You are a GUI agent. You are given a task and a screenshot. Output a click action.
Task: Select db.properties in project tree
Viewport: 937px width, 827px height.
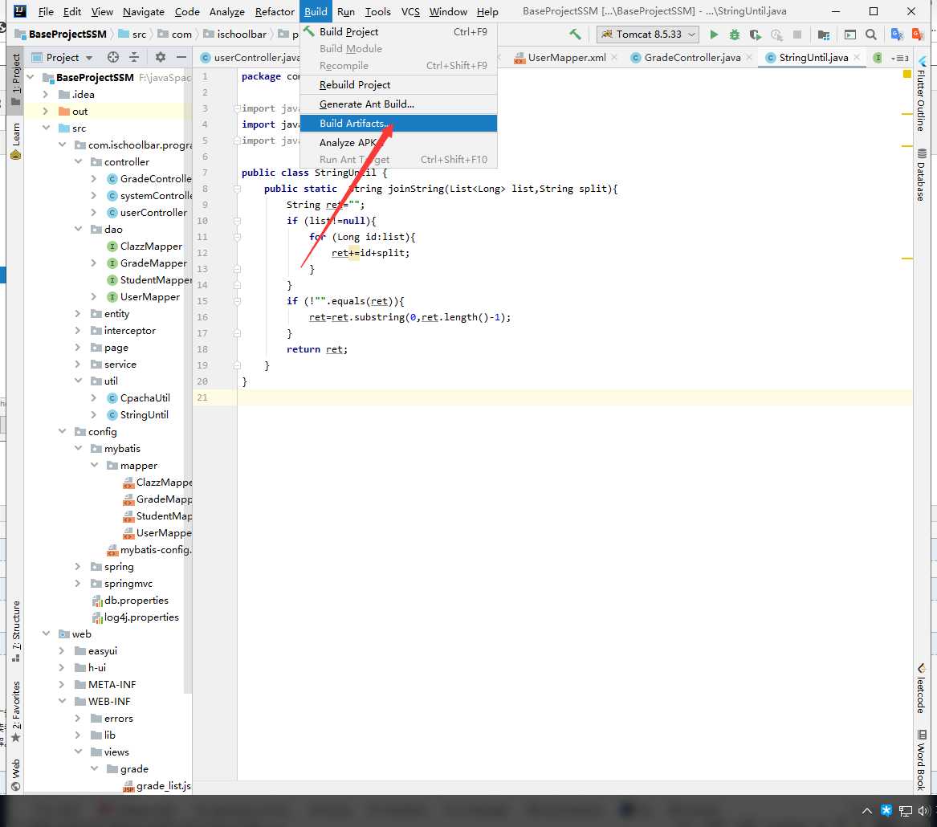coord(136,600)
